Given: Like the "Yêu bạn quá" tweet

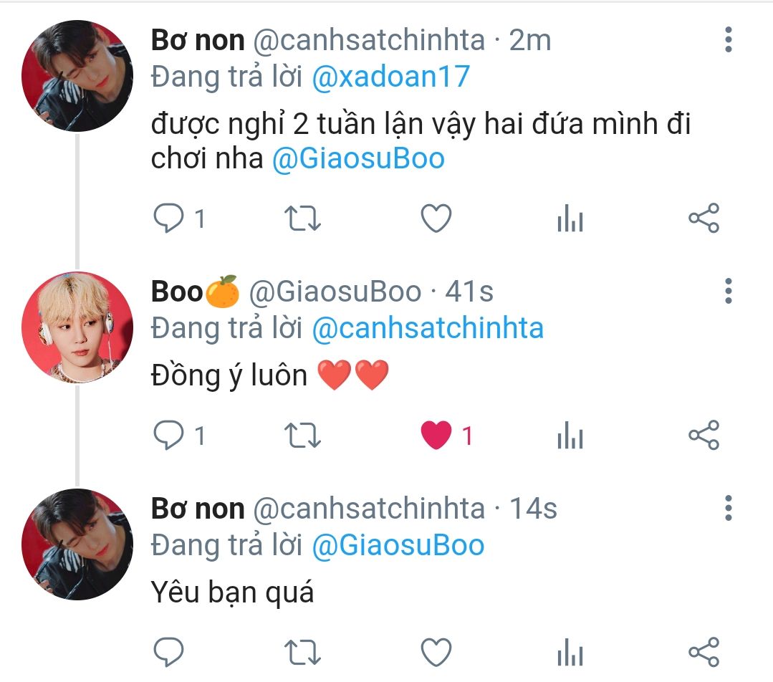Looking at the screenshot, I should 436,652.
